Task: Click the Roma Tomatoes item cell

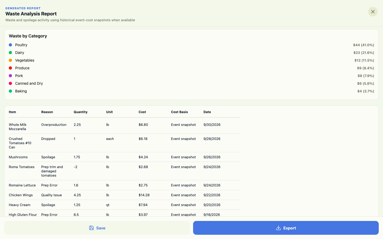Action: coord(22,167)
